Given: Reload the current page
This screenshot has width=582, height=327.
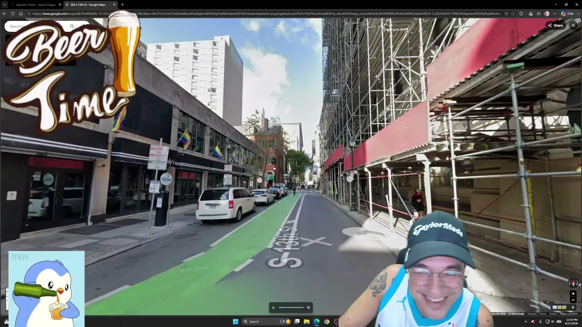Looking at the screenshot, I should click(x=12, y=14).
